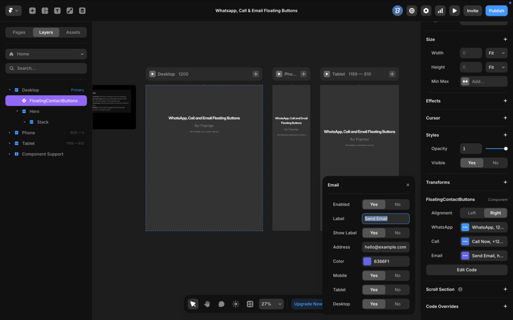Viewport: 513px width, 320px height.
Task: Add a Transforms property with plus
Action: 505,182
